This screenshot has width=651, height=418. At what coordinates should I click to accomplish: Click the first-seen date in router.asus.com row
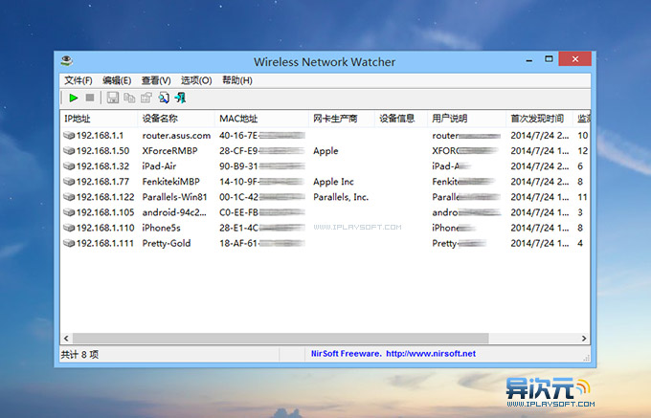[540, 135]
